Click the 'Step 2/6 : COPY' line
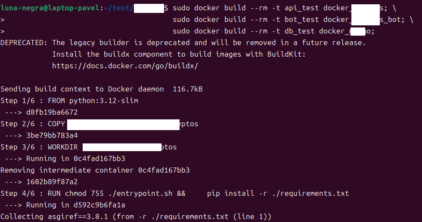Screen dimensions: 422x222 (x=33, y=124)
